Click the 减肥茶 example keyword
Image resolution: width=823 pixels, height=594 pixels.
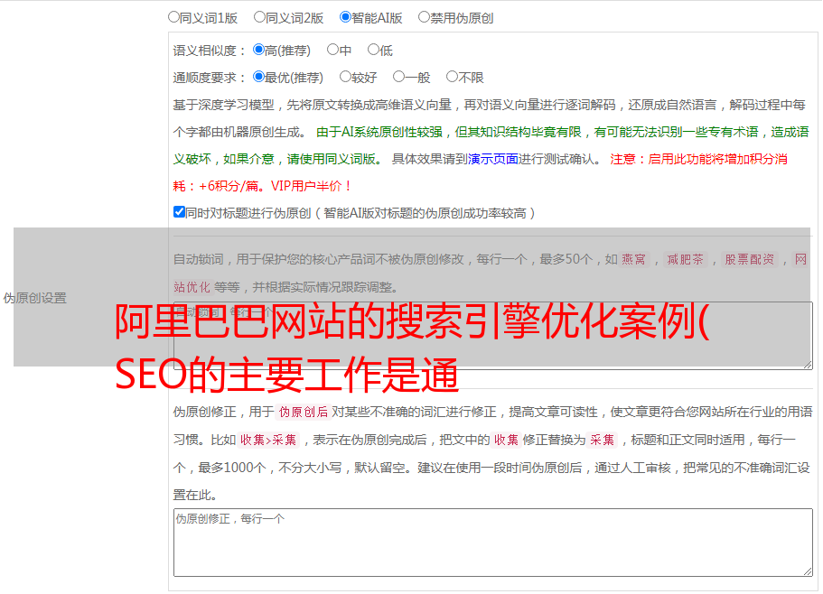[x=685, y=259]
